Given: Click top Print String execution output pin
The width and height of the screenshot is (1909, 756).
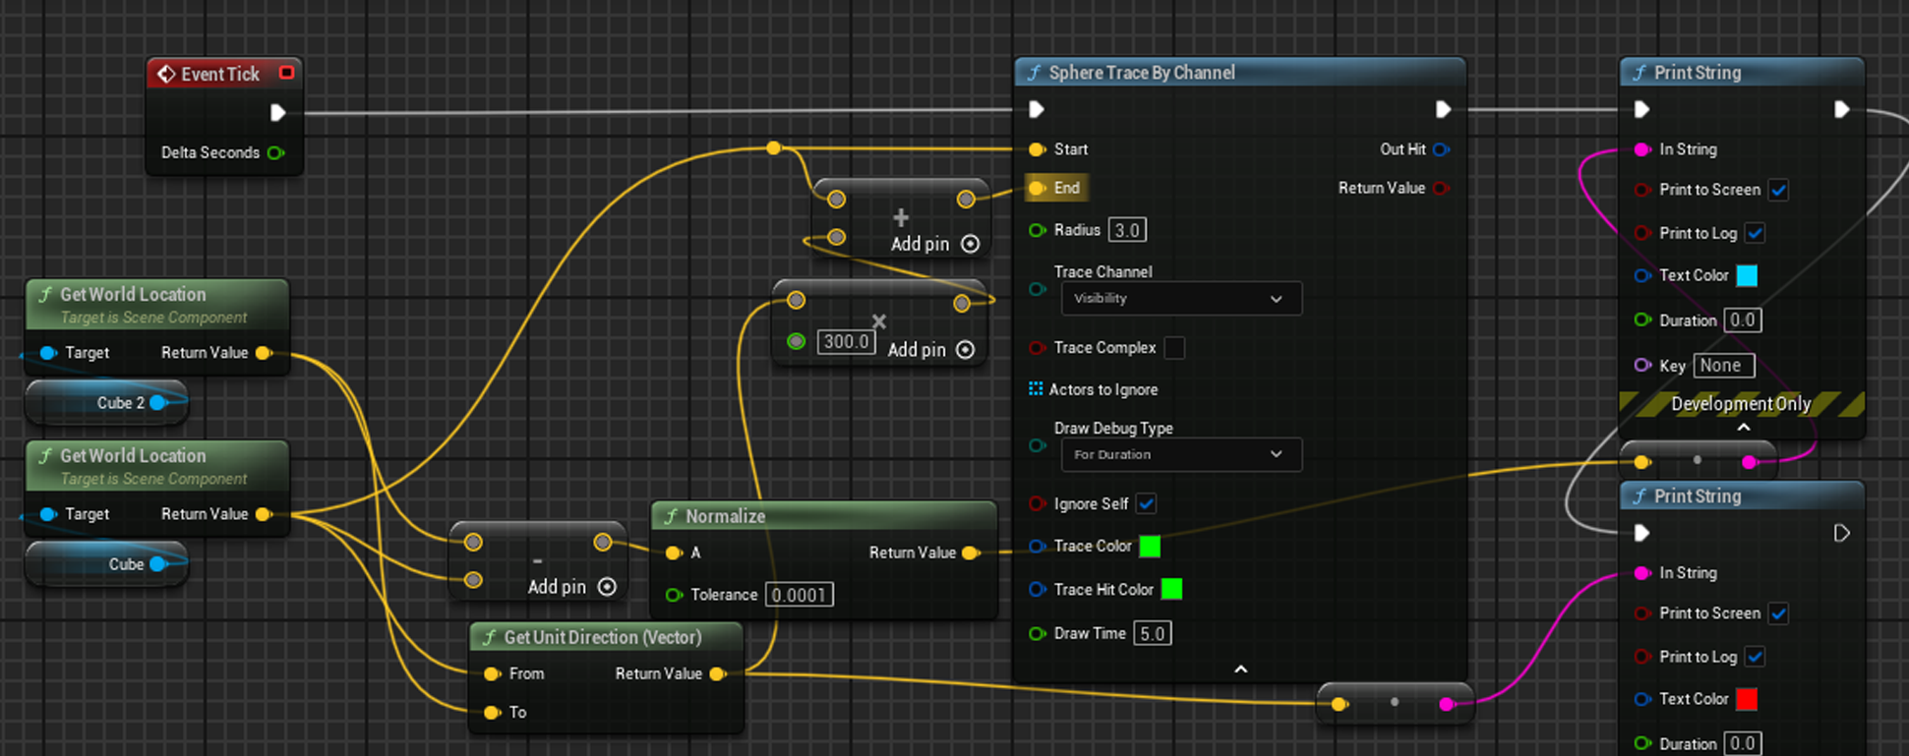Looking at the screenshot, I should pos(1842,109).
